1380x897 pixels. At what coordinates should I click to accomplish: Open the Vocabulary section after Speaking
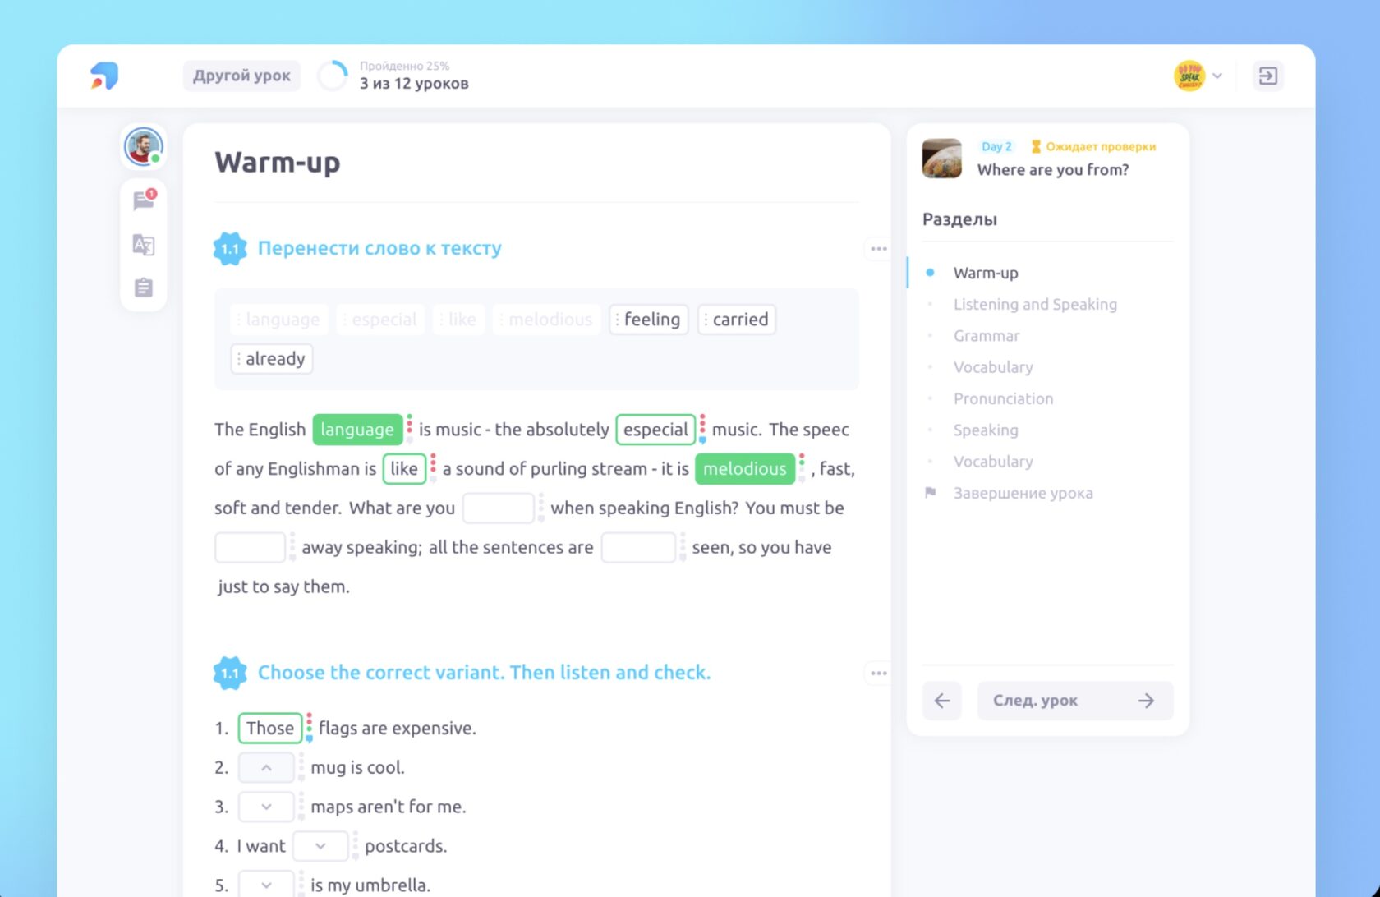point(993,462)
